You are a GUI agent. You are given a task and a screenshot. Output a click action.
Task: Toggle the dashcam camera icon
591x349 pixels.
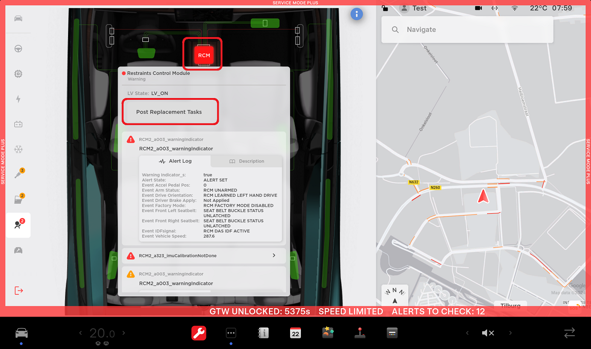pyautogui.click(x=478, y=8)
